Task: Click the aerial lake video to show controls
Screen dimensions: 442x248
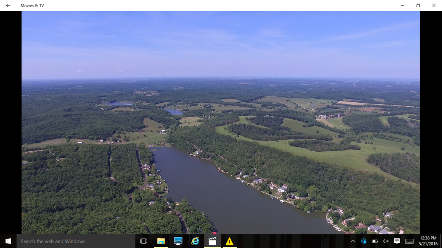Action: pos(221,122)
